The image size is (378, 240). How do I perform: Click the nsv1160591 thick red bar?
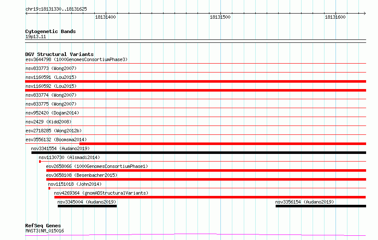195,81
